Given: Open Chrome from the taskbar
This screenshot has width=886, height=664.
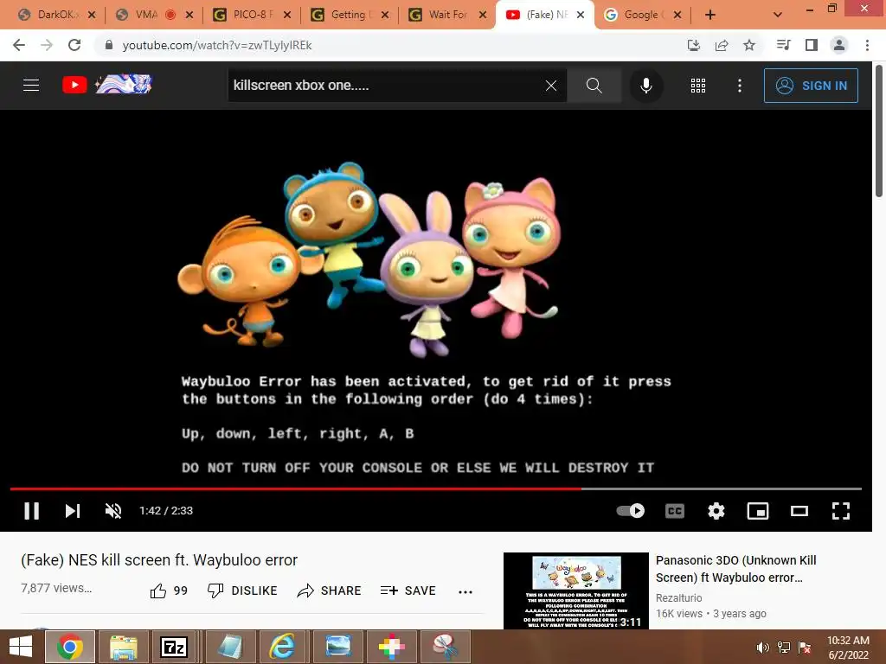Looking at the screenshot, I should pos(69,647).
